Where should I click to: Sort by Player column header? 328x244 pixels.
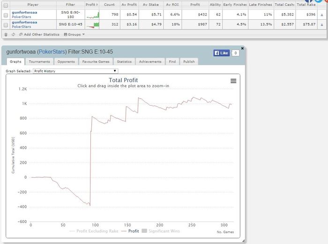[x=33, y=5]
